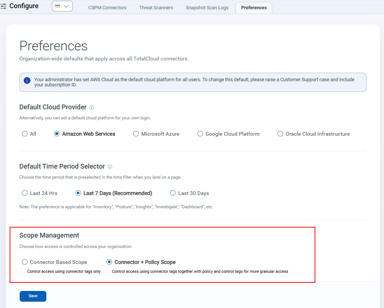Click the note about Inventory, Posture, Insights
This screenshot has height=308, width=384.
[x=116, y=207]
